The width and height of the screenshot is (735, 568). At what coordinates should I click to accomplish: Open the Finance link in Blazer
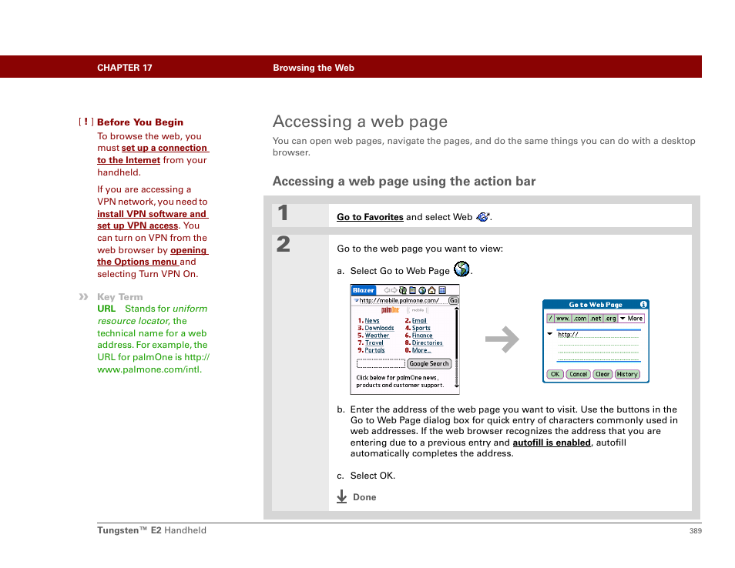422,336
